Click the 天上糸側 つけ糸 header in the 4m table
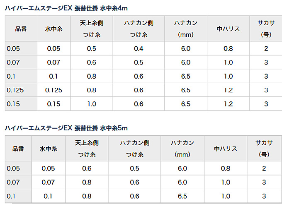 click(92, 29)
